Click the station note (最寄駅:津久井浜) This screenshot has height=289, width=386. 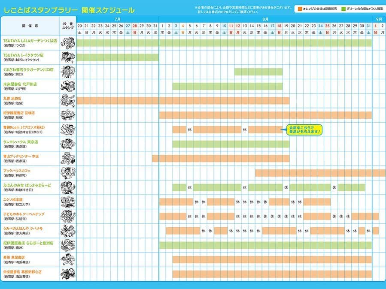(x=16, y=233)
